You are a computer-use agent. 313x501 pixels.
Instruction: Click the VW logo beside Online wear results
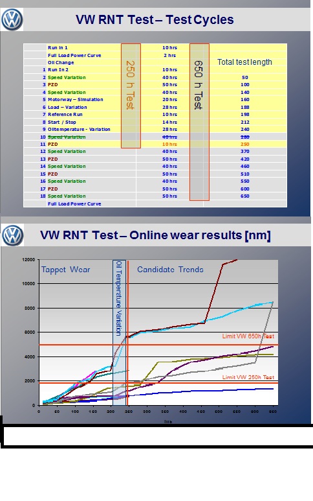coord(12,235)
